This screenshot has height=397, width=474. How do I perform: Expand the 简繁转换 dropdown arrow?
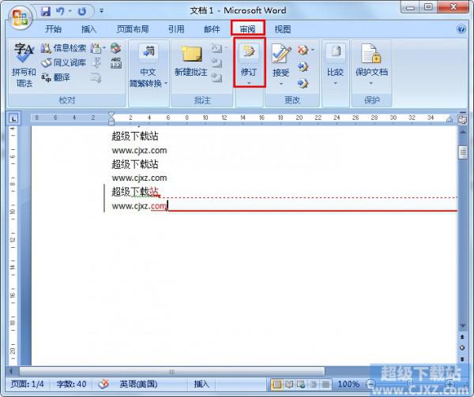pos(166,84)
